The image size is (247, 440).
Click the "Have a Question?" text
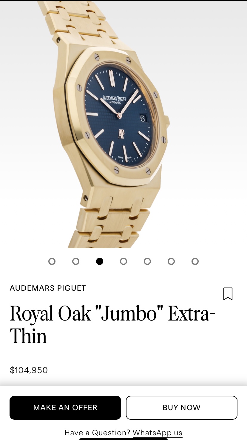(x=97, y=433)
